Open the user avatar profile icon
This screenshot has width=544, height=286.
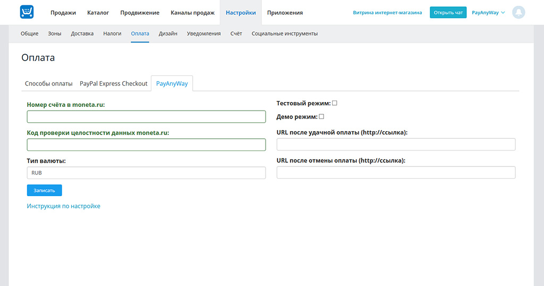[518, 13]
